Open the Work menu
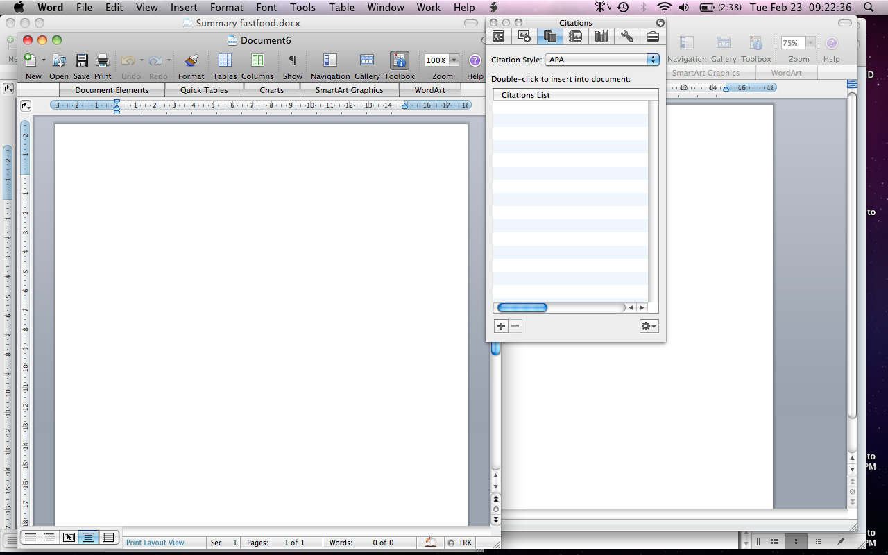888x555 pixels. point(428,8)
